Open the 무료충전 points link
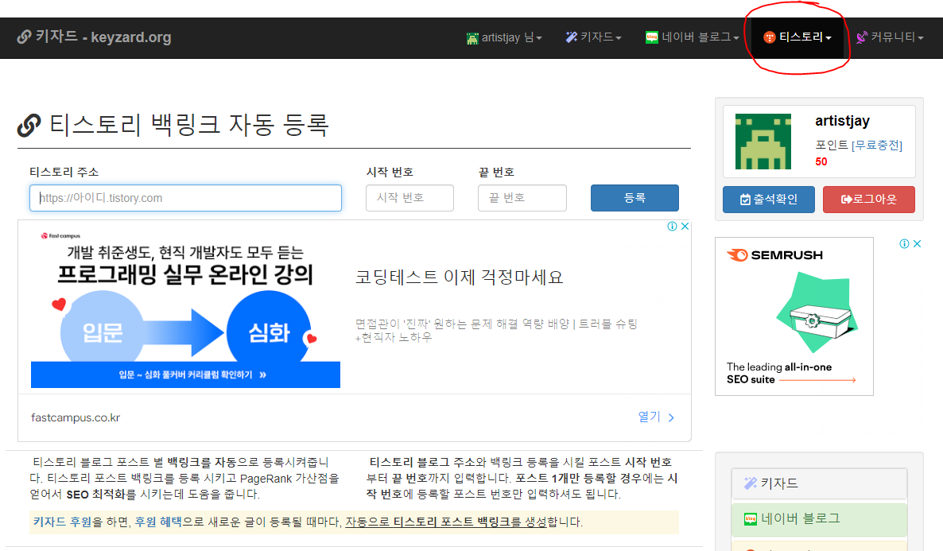 [x=877, y=145]
